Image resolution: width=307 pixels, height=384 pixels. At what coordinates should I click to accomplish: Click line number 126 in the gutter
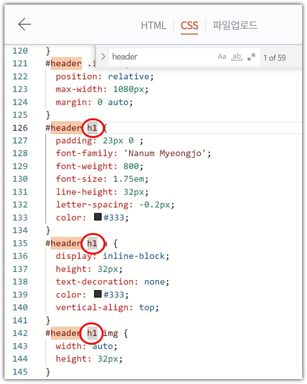(20, 128)
